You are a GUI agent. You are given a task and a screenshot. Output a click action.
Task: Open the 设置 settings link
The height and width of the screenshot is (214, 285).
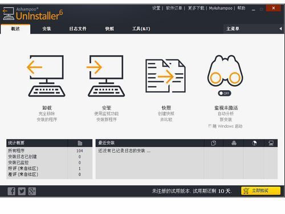point(156,8)
